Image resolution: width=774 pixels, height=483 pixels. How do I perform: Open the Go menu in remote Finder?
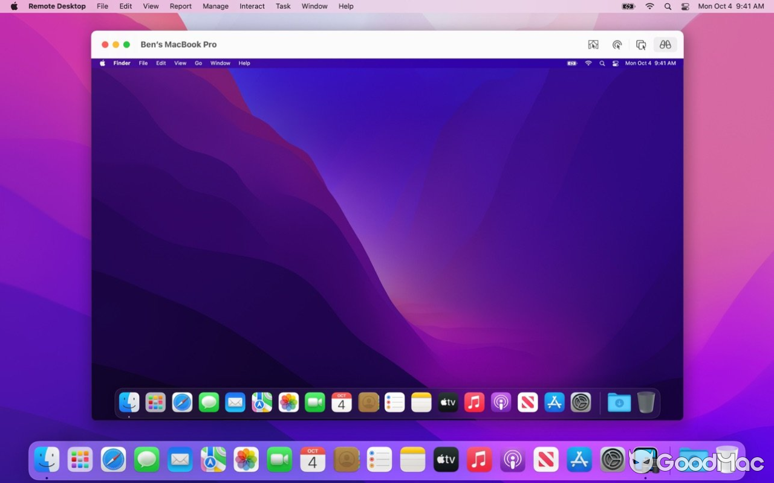tap(198, 63)
